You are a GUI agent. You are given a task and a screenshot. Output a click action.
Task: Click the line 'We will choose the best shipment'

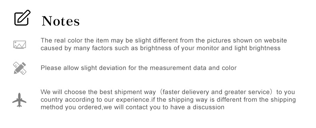[168, 92]
